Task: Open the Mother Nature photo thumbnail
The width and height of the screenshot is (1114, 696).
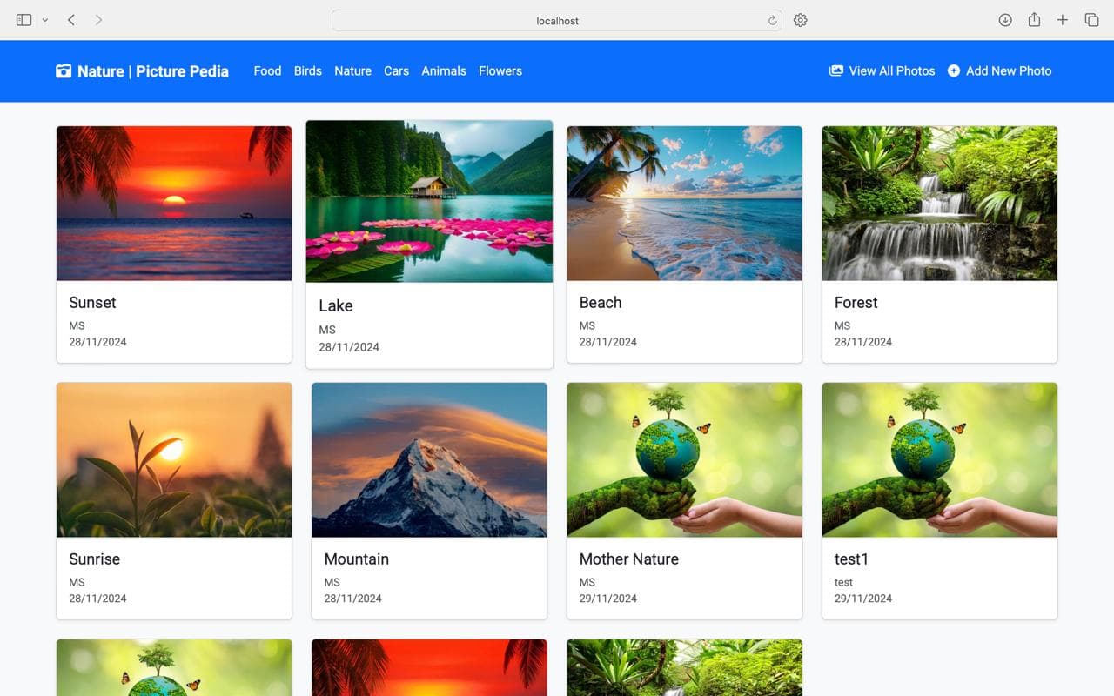Action: (x=684, y=460)
